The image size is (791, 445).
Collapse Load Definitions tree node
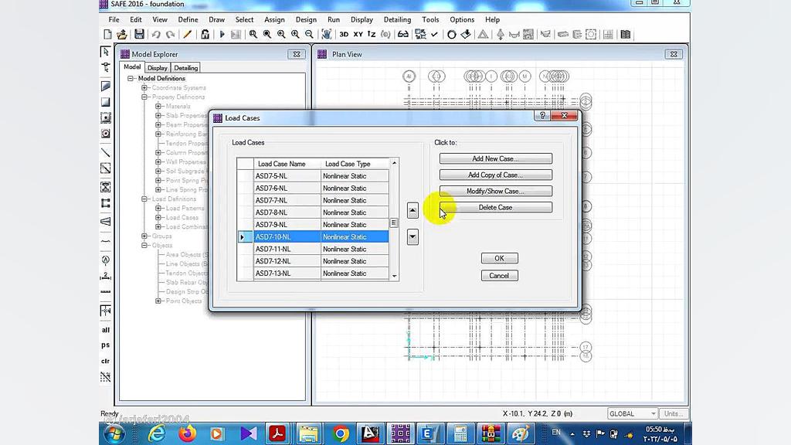pos(144,199)
